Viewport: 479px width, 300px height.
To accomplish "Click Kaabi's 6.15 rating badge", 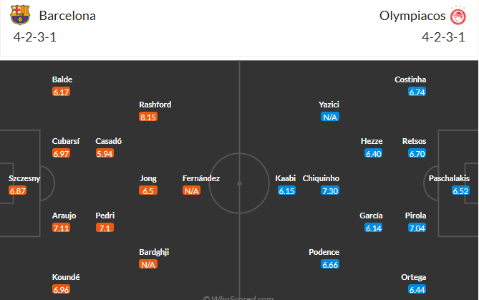I will [x=286, y=190].
